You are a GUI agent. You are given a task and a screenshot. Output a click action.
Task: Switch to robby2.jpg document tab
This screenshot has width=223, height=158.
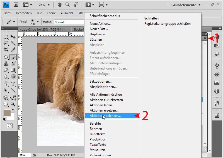click(43, 29)
